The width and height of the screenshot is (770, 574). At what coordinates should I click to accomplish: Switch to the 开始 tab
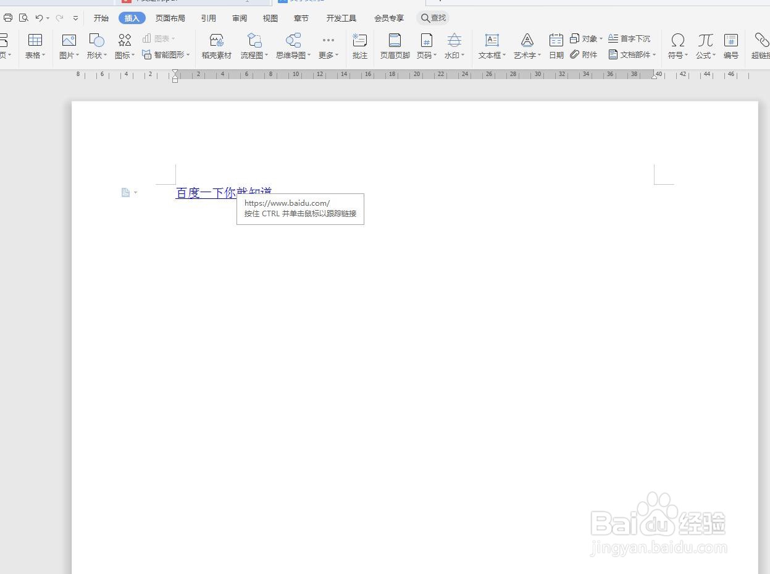coord(101,18)
